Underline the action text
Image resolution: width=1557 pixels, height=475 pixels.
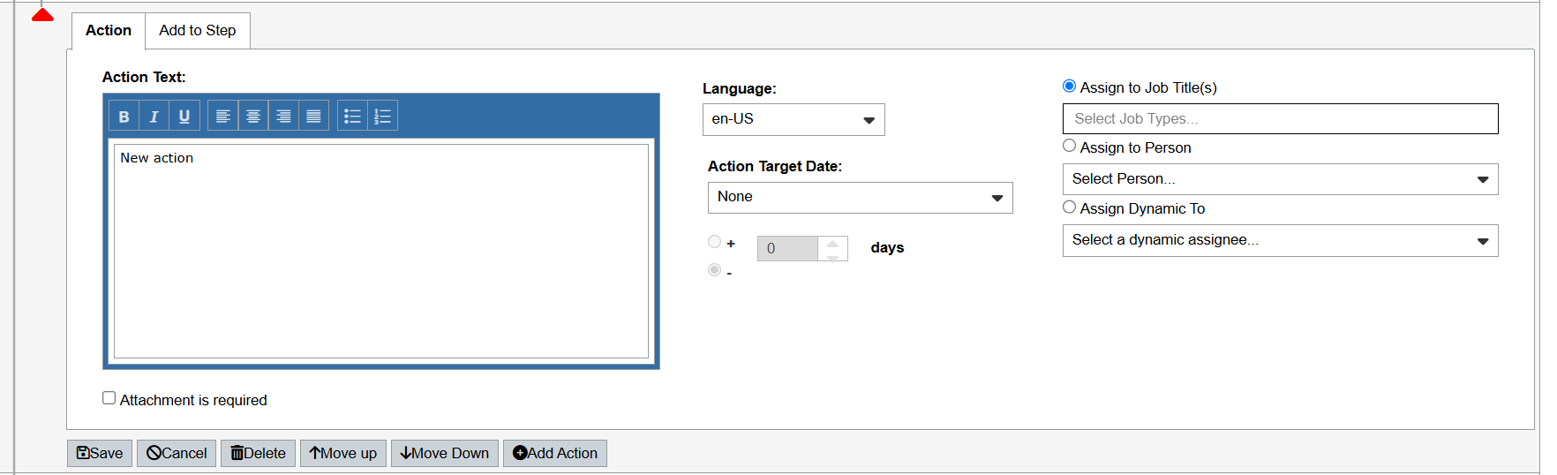184,117
